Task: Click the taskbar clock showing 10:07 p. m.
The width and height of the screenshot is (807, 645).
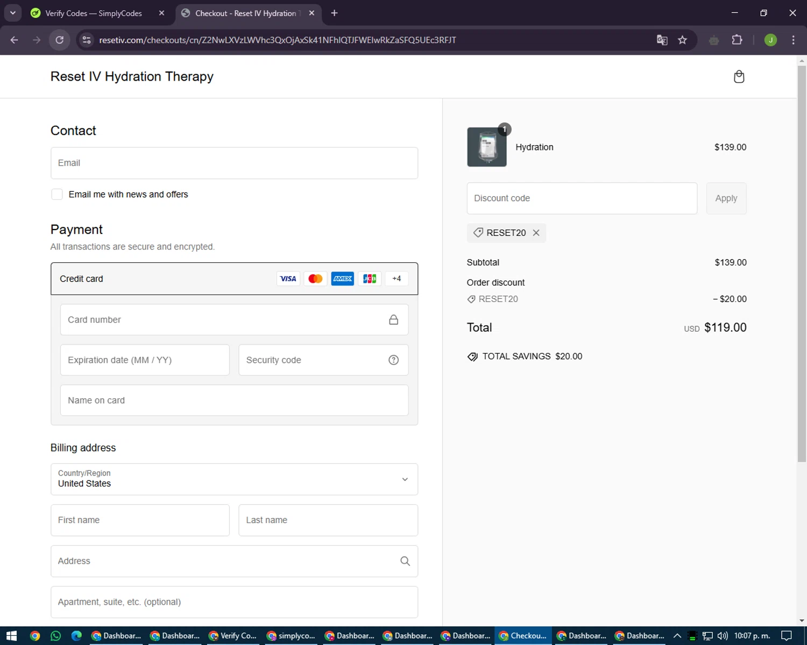Action: [x=752, y=636]
